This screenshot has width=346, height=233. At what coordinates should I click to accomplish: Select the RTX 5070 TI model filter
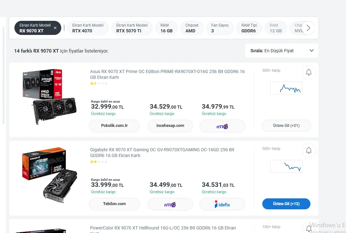click(131, 28)
